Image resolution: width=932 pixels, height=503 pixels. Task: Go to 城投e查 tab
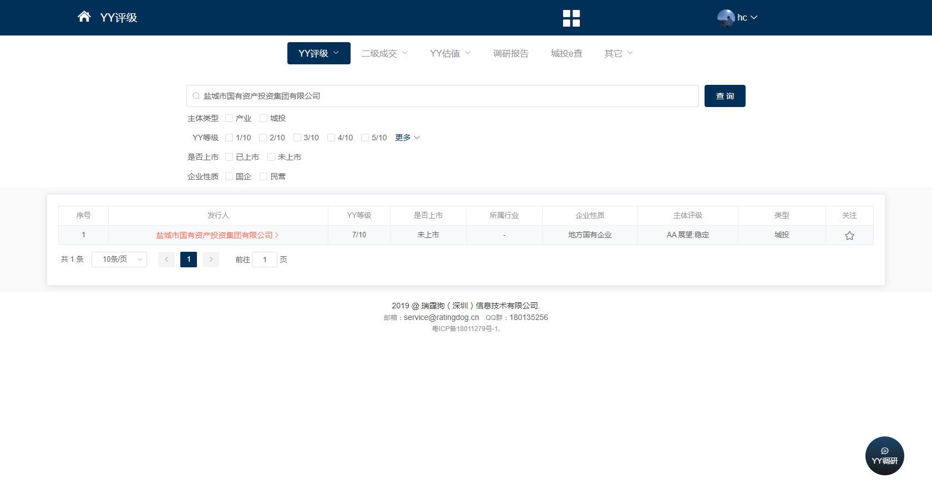pos(566,53)
